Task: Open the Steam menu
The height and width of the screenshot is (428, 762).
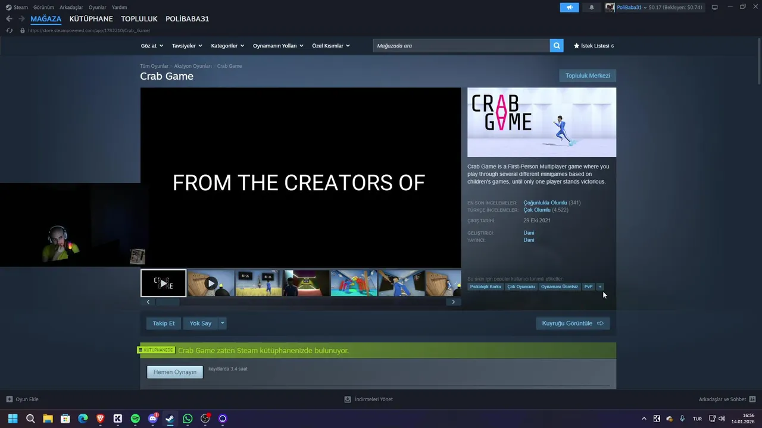Action: (x=17, y=7)
